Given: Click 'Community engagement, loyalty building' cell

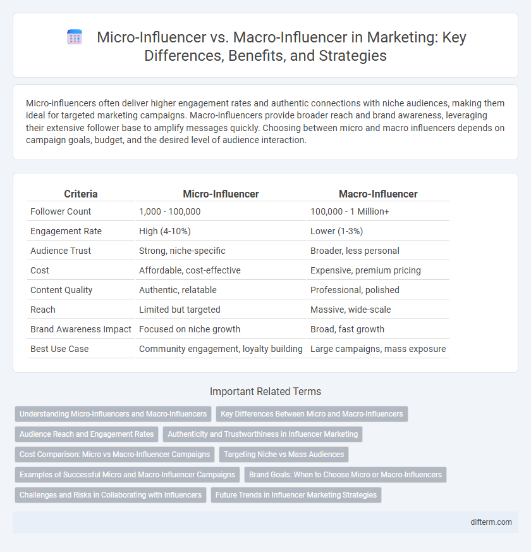Looking at the screenshot, I should tap(221, 349).
